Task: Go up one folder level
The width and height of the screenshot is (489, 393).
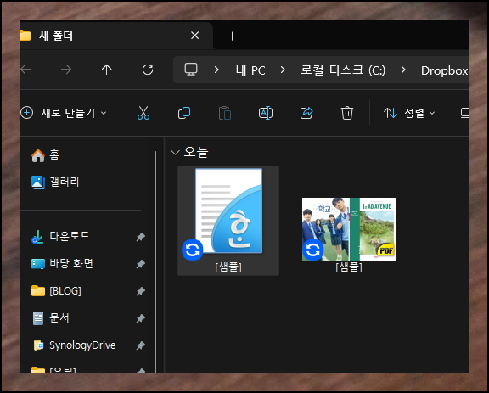Action: 107,70
